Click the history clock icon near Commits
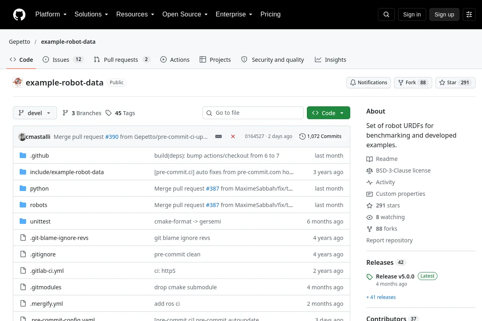Image resolution: width=482 pixels, height=321 pixels. (302, 136)
